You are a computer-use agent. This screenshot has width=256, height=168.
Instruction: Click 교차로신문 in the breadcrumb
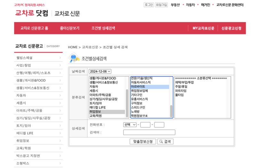coord(90,47)
